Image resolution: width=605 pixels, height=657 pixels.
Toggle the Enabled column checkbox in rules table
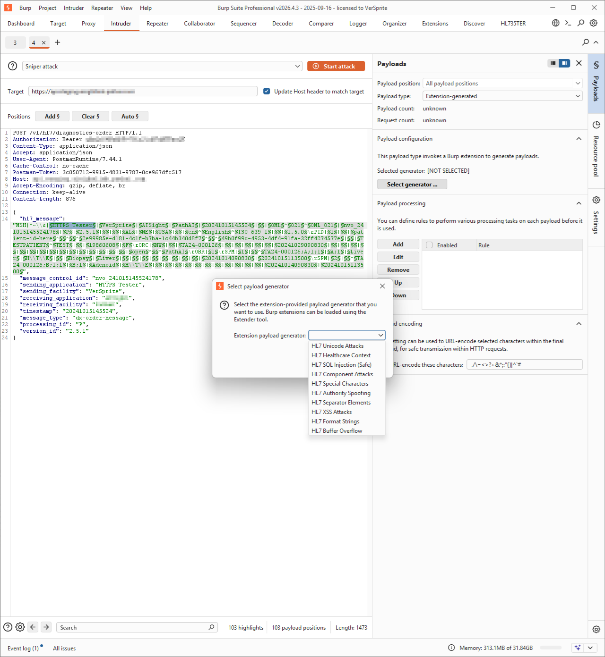point(429,245)
